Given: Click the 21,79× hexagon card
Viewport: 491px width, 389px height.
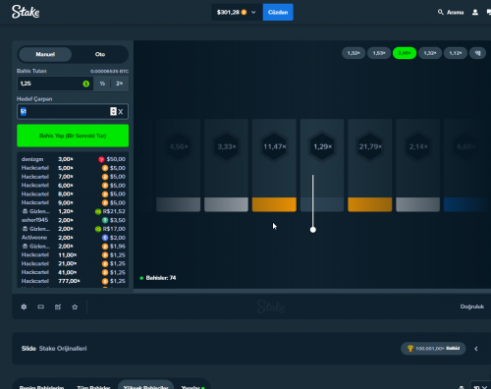Looking at the screenshot, I should click(x=370, y=165).
